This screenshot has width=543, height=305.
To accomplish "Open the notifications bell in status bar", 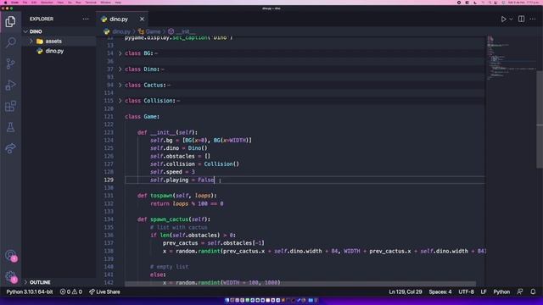I will tap(533, 291).
